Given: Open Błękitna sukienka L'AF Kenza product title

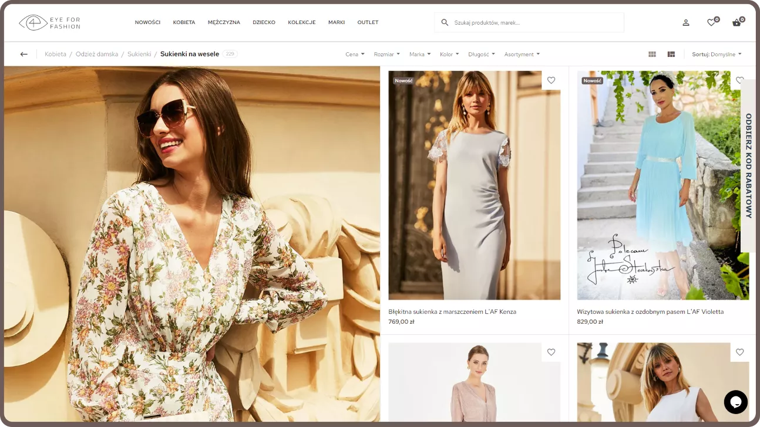Looking at the screenshot, I should [452, 311].
